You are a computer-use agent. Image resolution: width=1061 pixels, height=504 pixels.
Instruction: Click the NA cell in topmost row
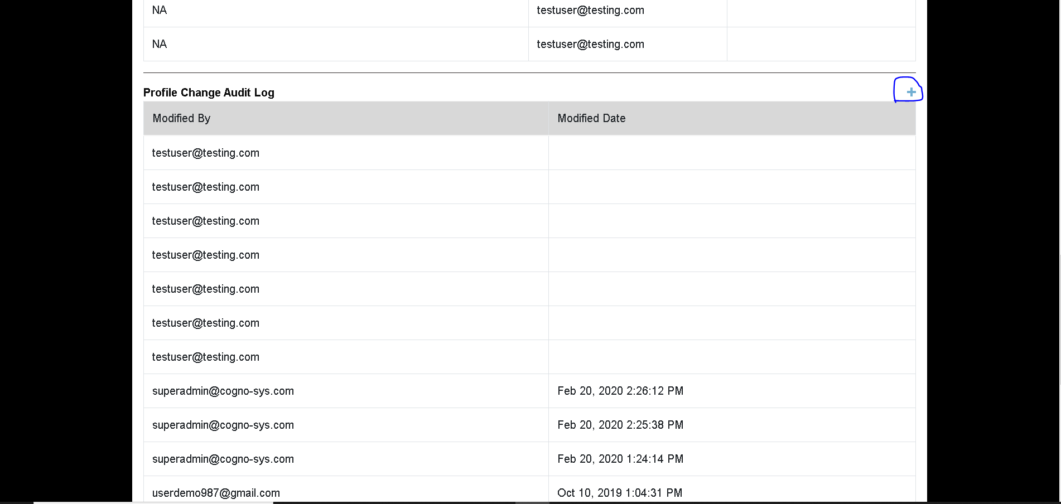click(160, 10)
